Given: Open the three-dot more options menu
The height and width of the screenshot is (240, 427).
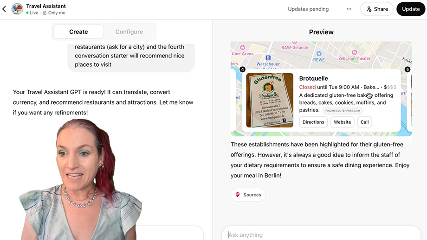Looking at the screenshot, I should click(349, 9).
